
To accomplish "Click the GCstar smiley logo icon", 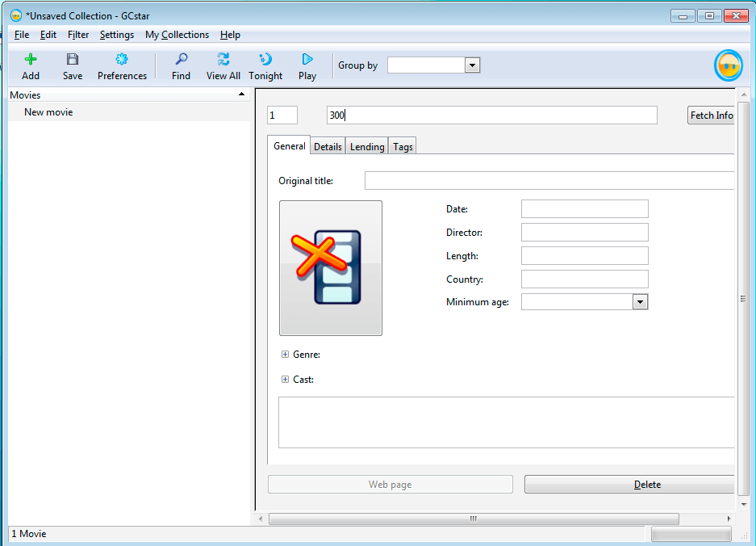I will click(727, 65).
